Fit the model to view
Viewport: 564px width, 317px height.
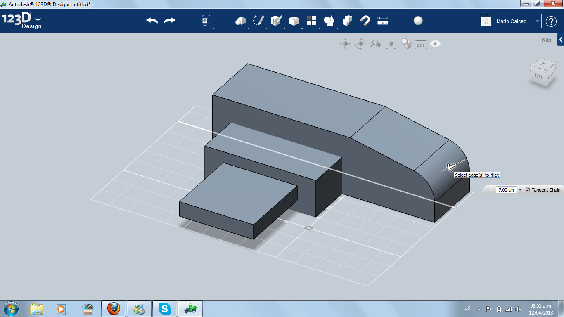[391, 44]
